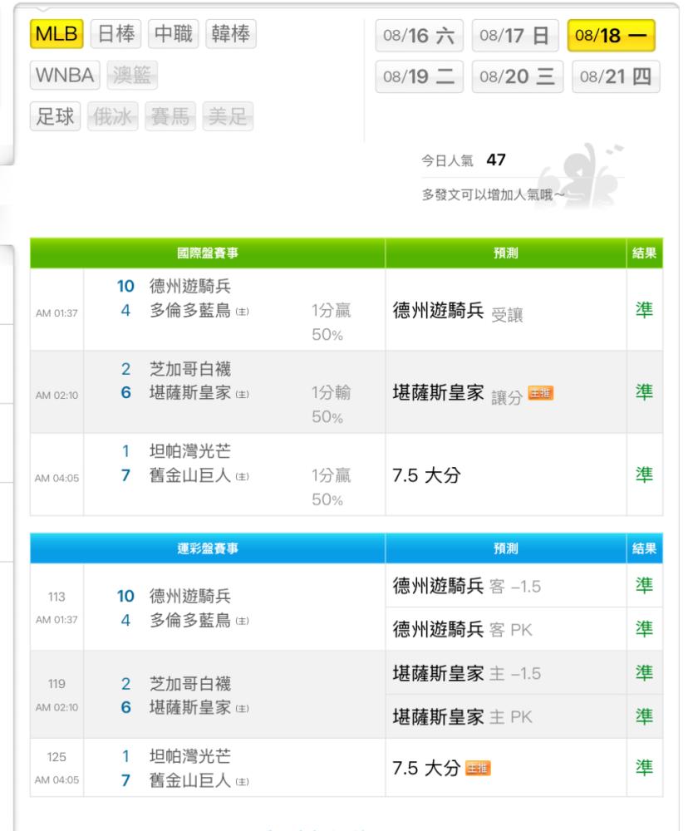
Task: Select the greyed-out 俄冰 tab
Action: (112, 116)
